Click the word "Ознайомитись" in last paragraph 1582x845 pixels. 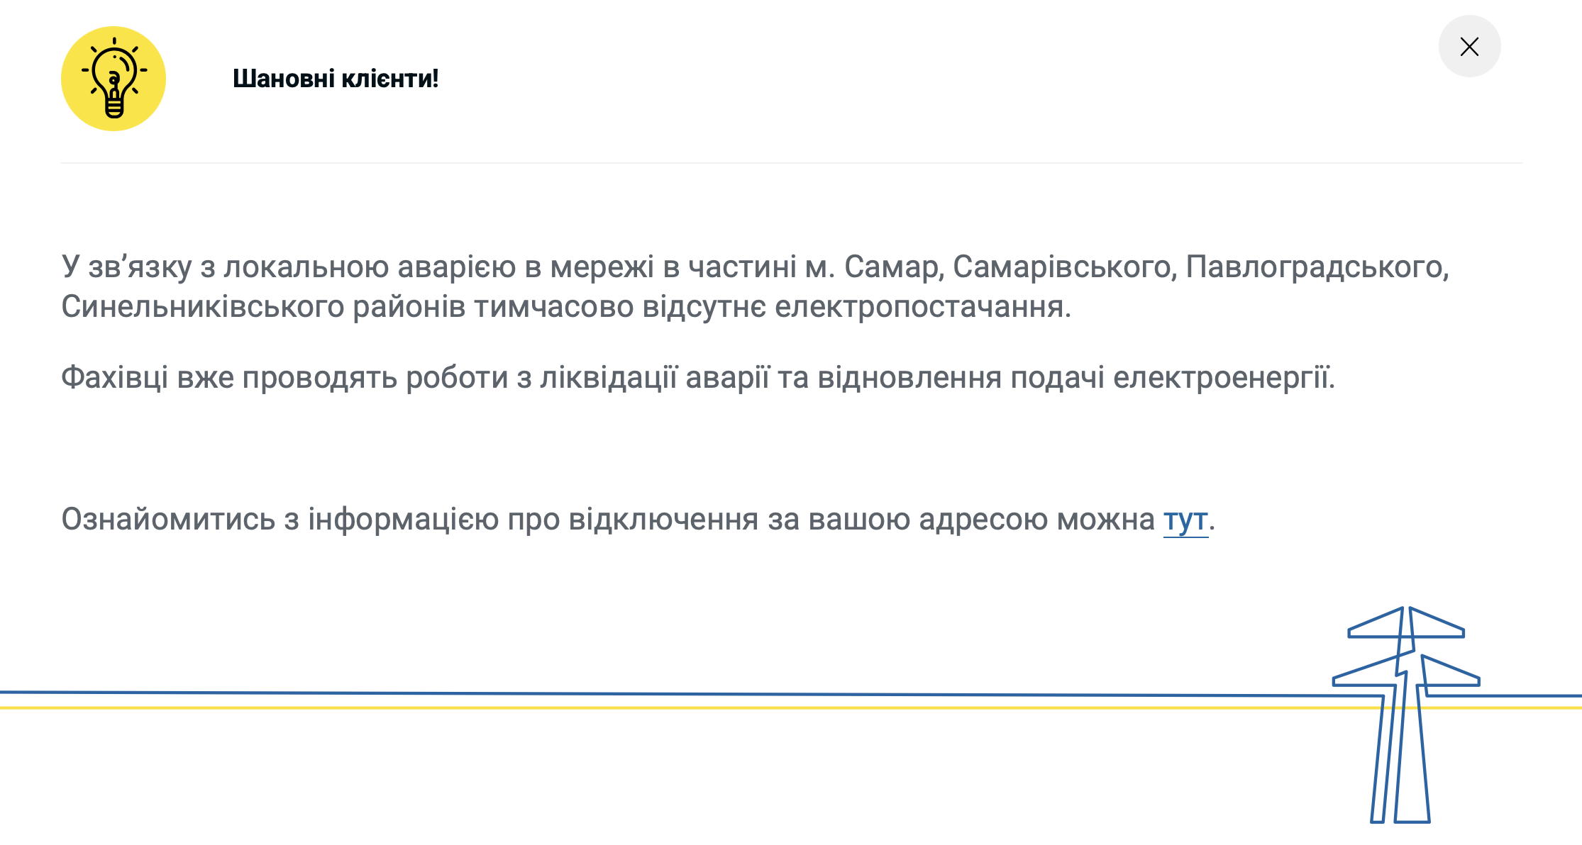click(168, 520)
